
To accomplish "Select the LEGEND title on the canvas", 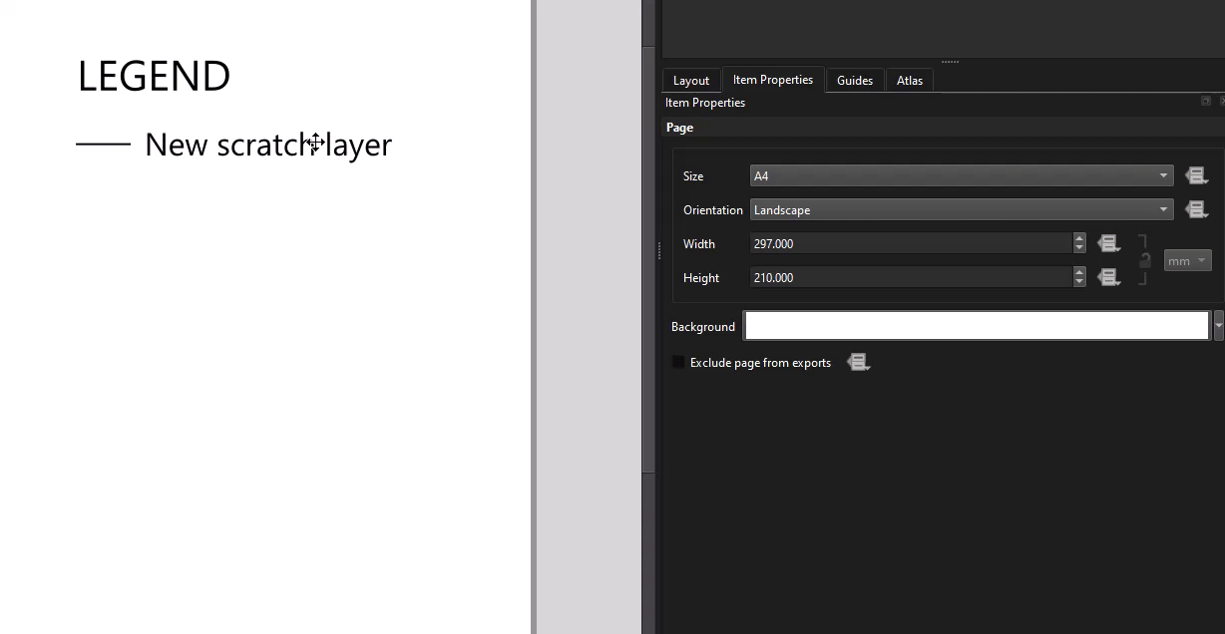I will pyautogui.click(x=154, y=77).
